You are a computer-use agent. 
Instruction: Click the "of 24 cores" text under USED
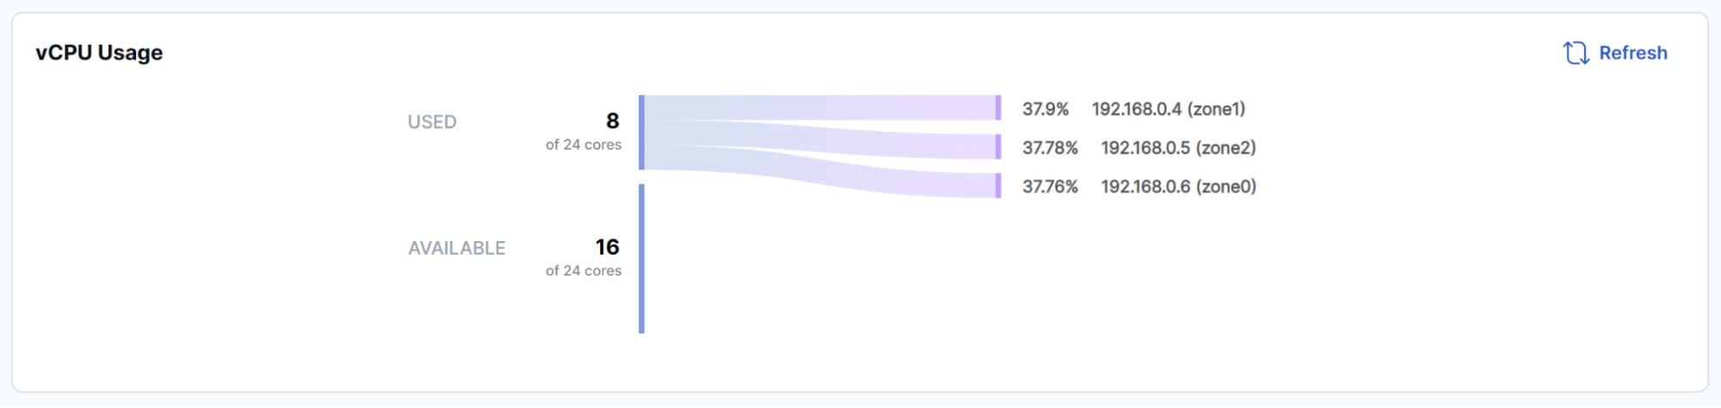point(583,145)
